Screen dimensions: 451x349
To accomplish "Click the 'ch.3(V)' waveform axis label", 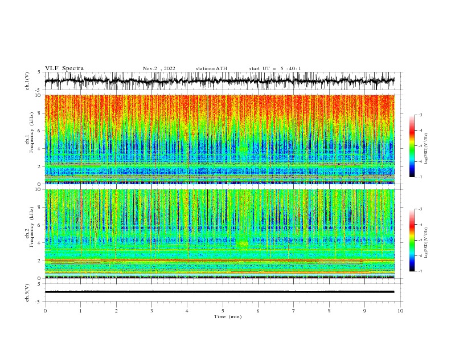I will (x=27, y=293).
